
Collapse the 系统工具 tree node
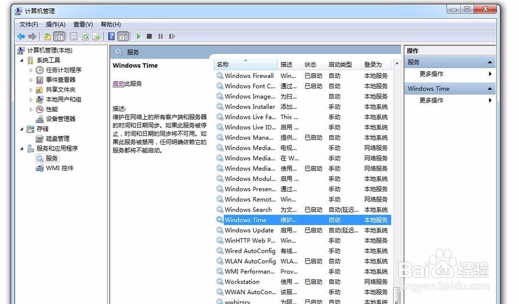[22, 60]
